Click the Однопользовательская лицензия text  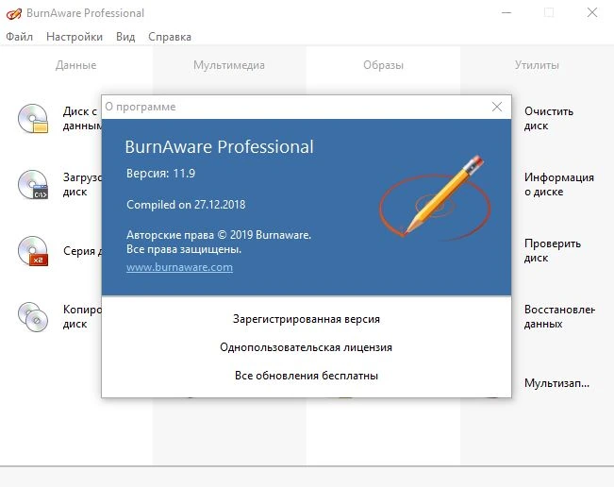[306, 347]
